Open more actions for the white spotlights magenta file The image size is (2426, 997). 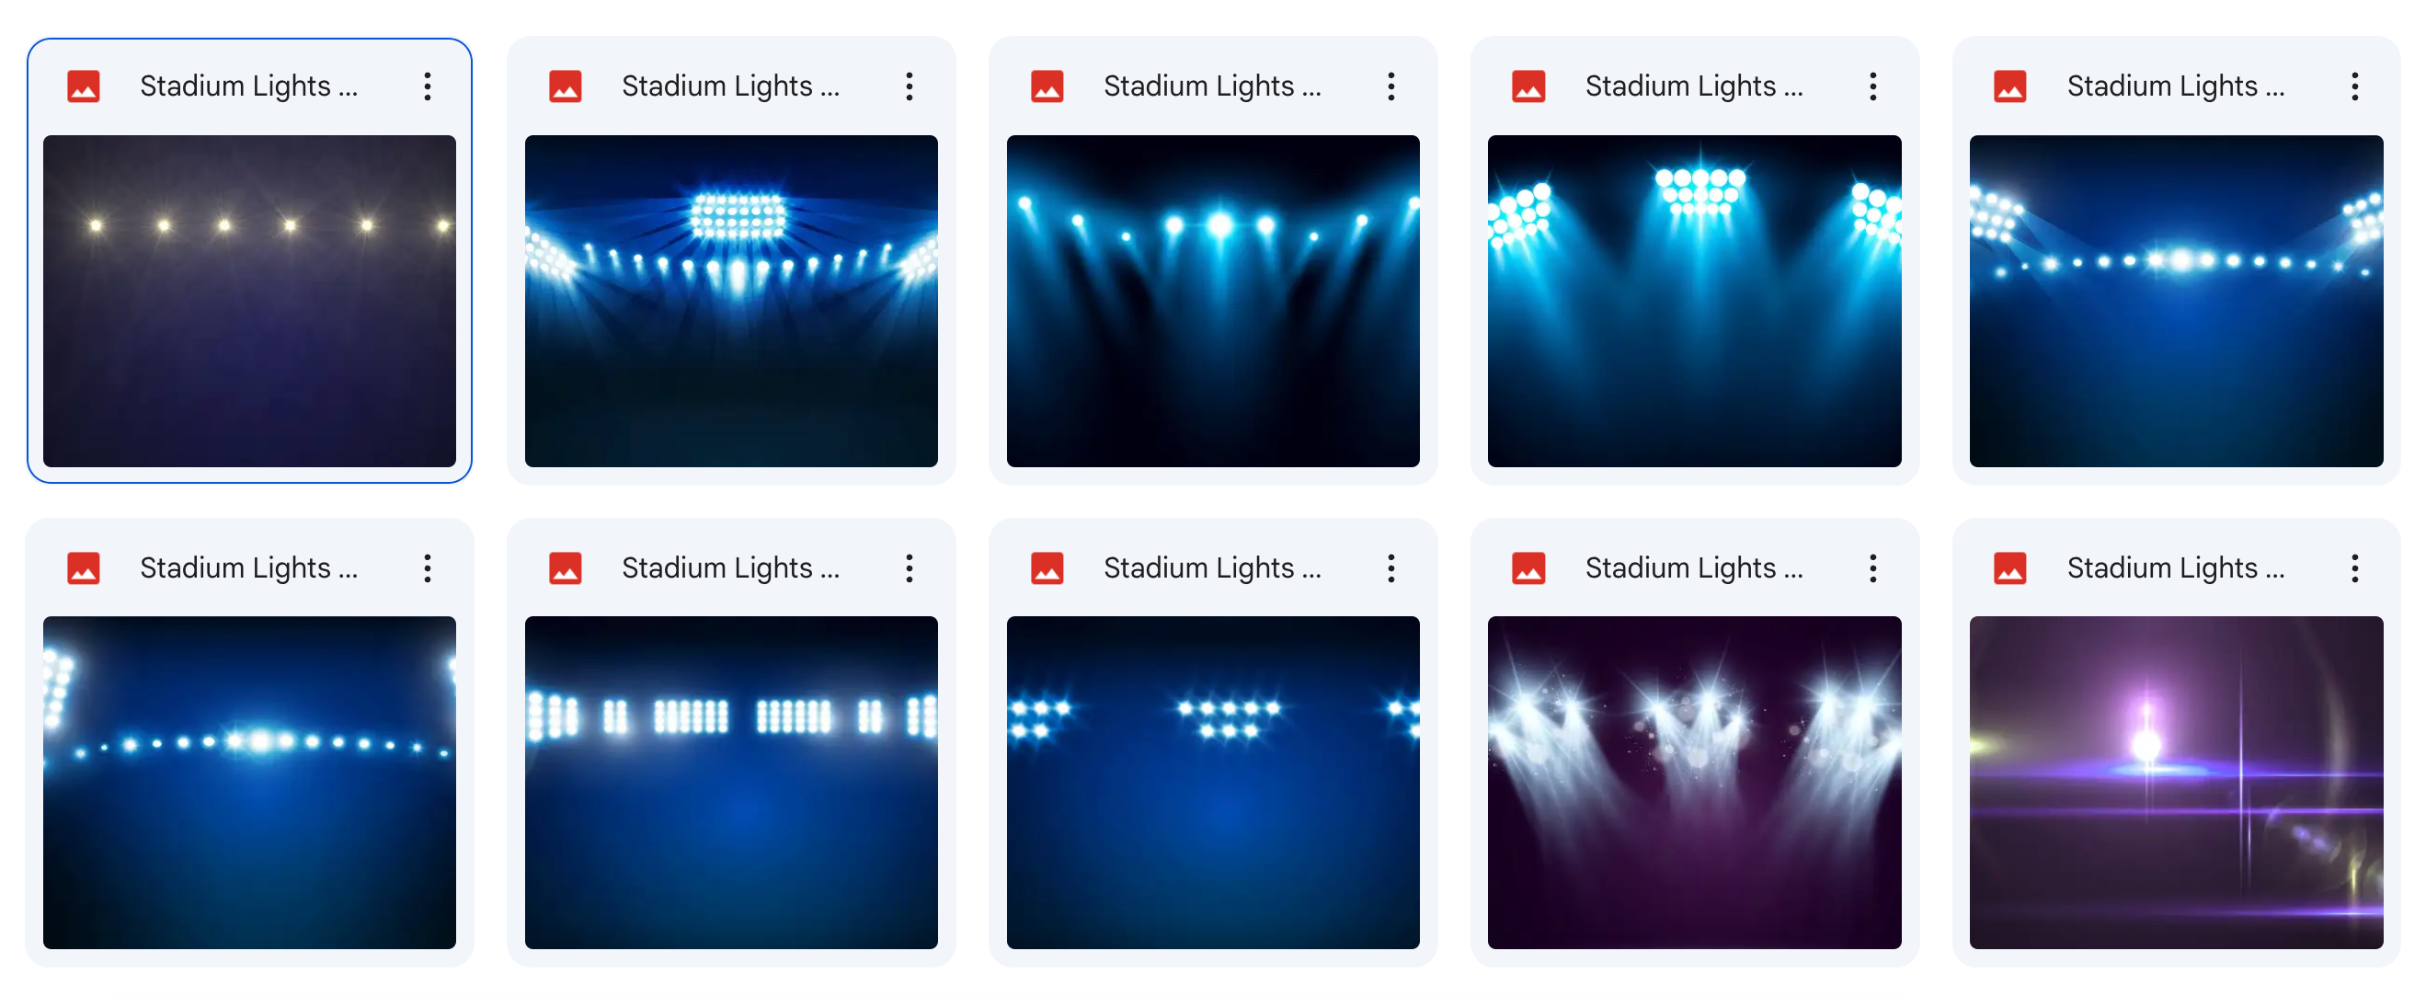point(1872,568)
